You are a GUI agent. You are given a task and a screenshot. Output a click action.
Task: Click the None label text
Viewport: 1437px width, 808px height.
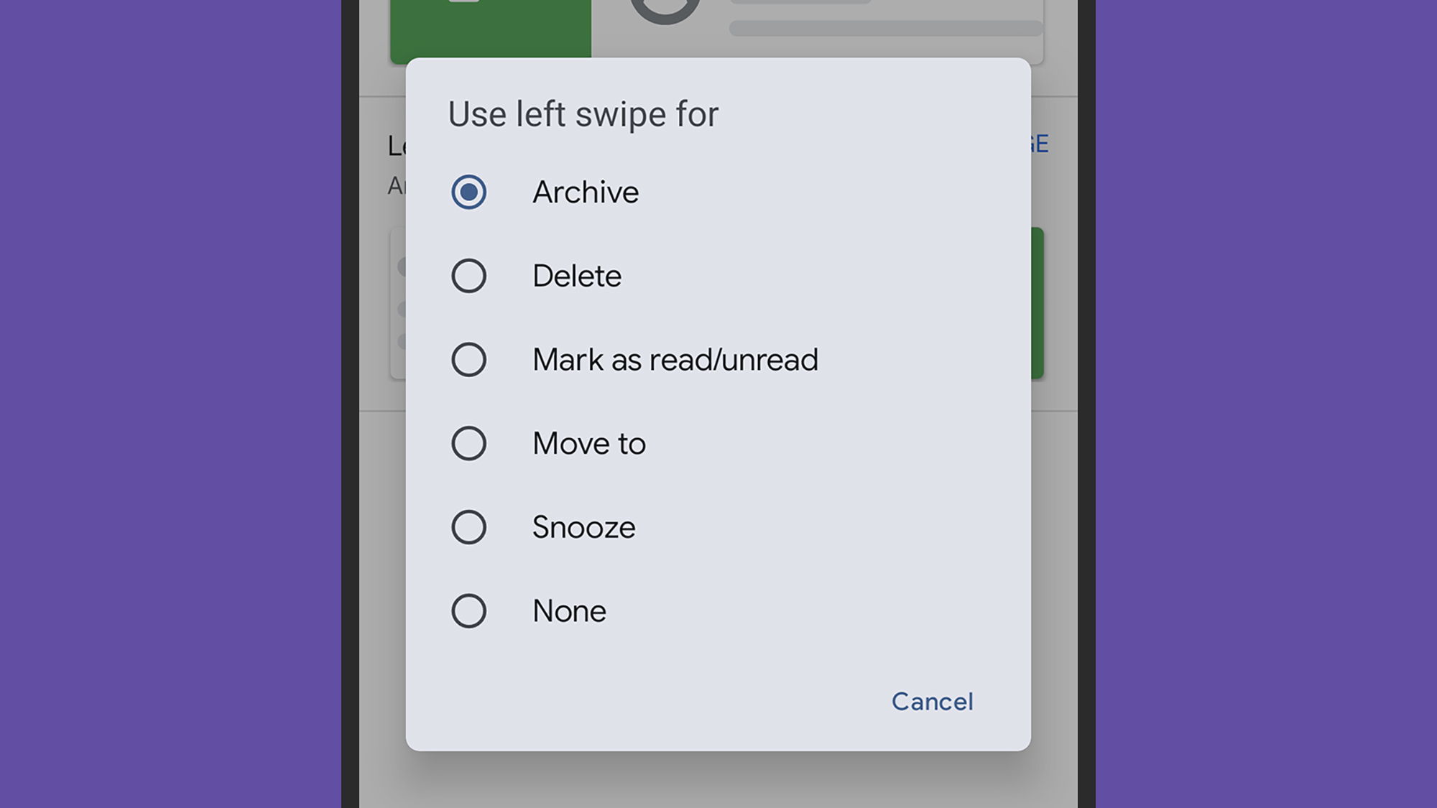pyautogui.click(x=568, y=610)
